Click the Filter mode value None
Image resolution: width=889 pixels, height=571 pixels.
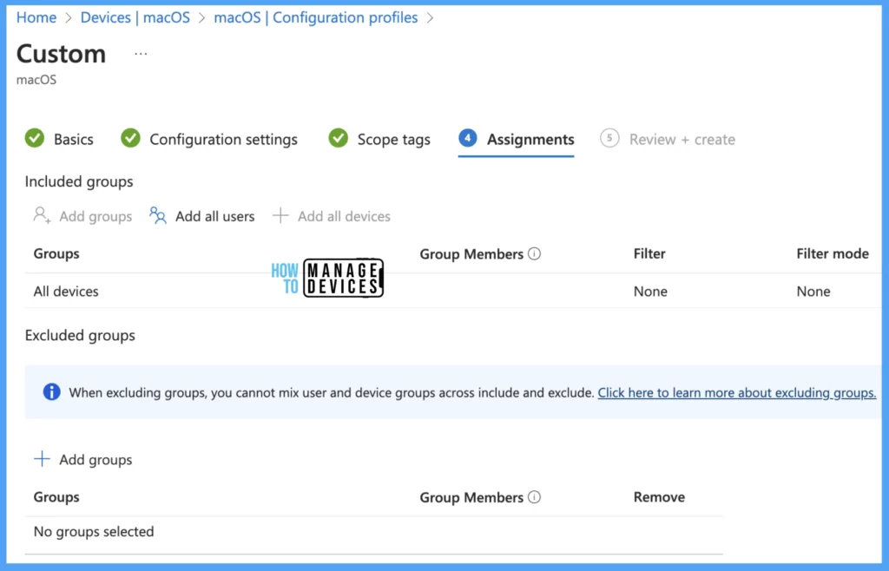click(x=813, y=292)
